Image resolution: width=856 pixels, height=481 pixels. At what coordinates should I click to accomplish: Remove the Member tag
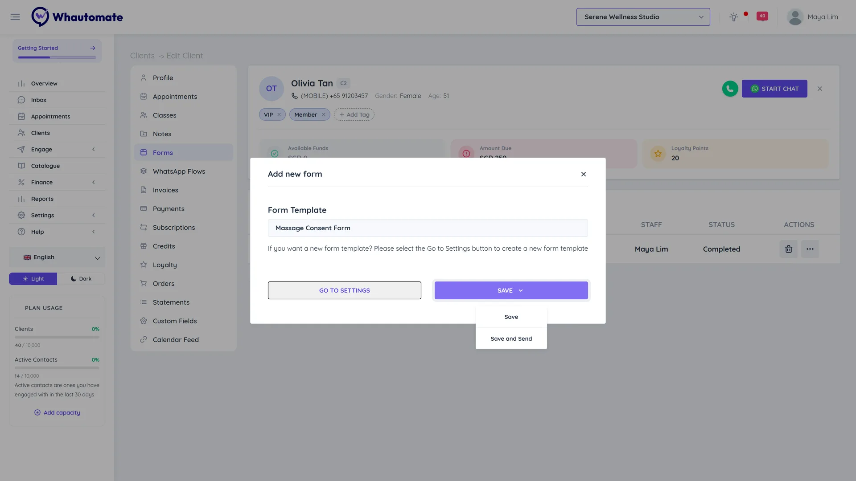[324, 114]
